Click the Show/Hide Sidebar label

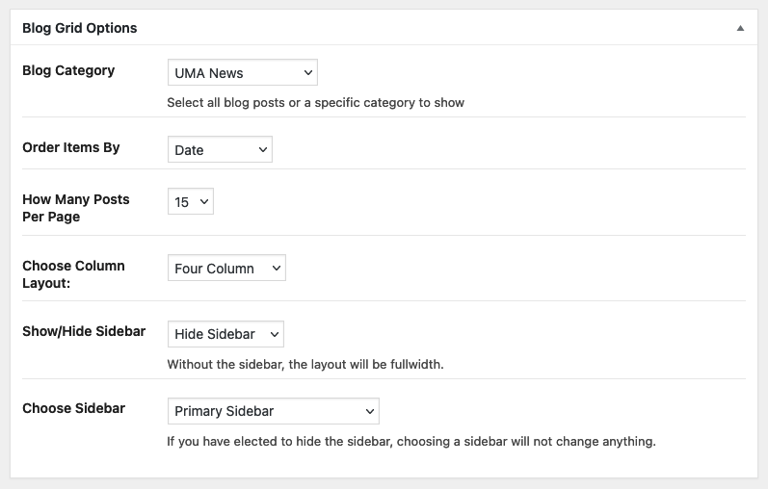pyautogui.click(x=84, y=331)
